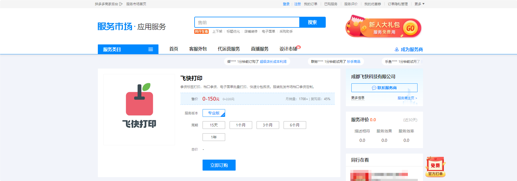
Task: Click the 同行在看 blurred product thumbnail
Action: click(x=359, y=176)
